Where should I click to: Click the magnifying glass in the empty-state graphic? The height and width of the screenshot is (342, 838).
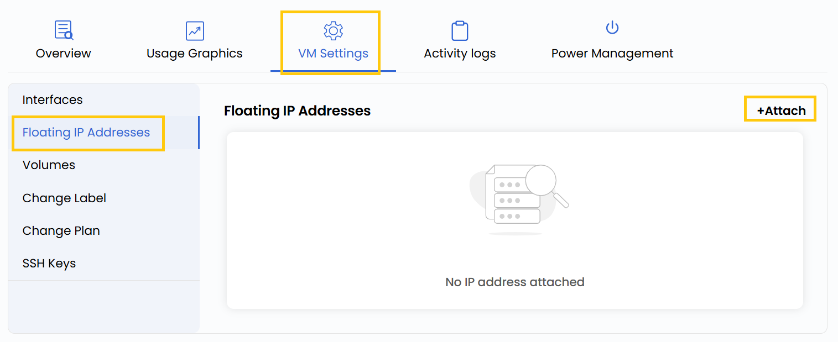point(540,180)
